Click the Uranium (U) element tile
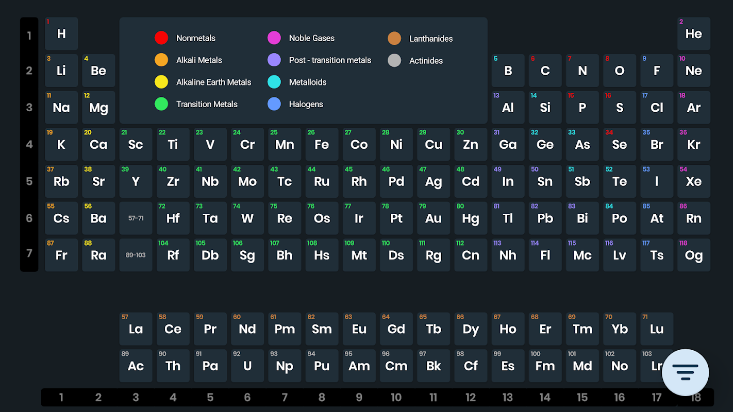Viewport: 733px width, 412px height. (247, 366)
